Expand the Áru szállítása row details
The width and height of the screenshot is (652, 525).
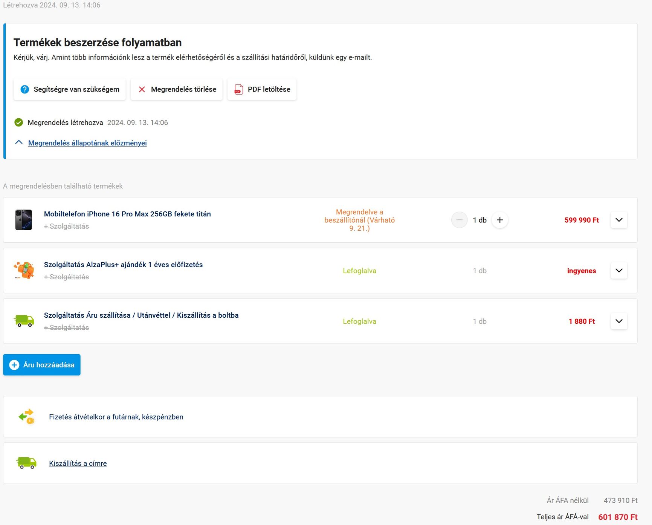click(x=619, y=321)
